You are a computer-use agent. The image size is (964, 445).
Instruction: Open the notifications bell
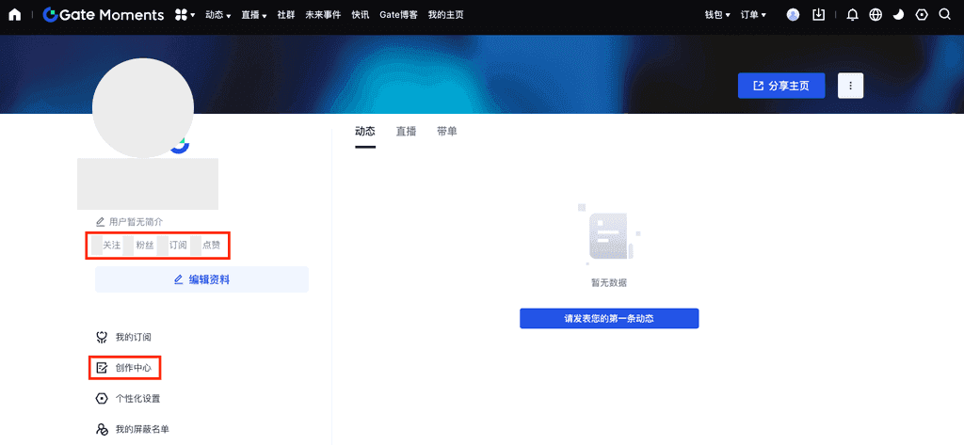pyautogui.click(x=853, y=15)
